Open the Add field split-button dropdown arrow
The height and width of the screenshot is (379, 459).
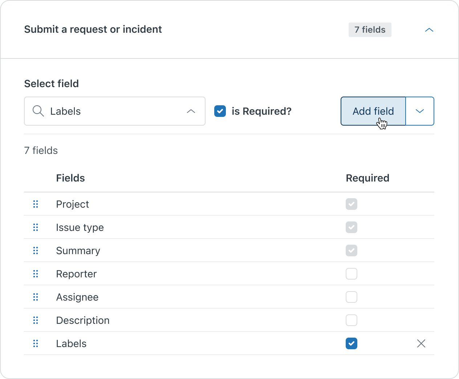point(419,111)
